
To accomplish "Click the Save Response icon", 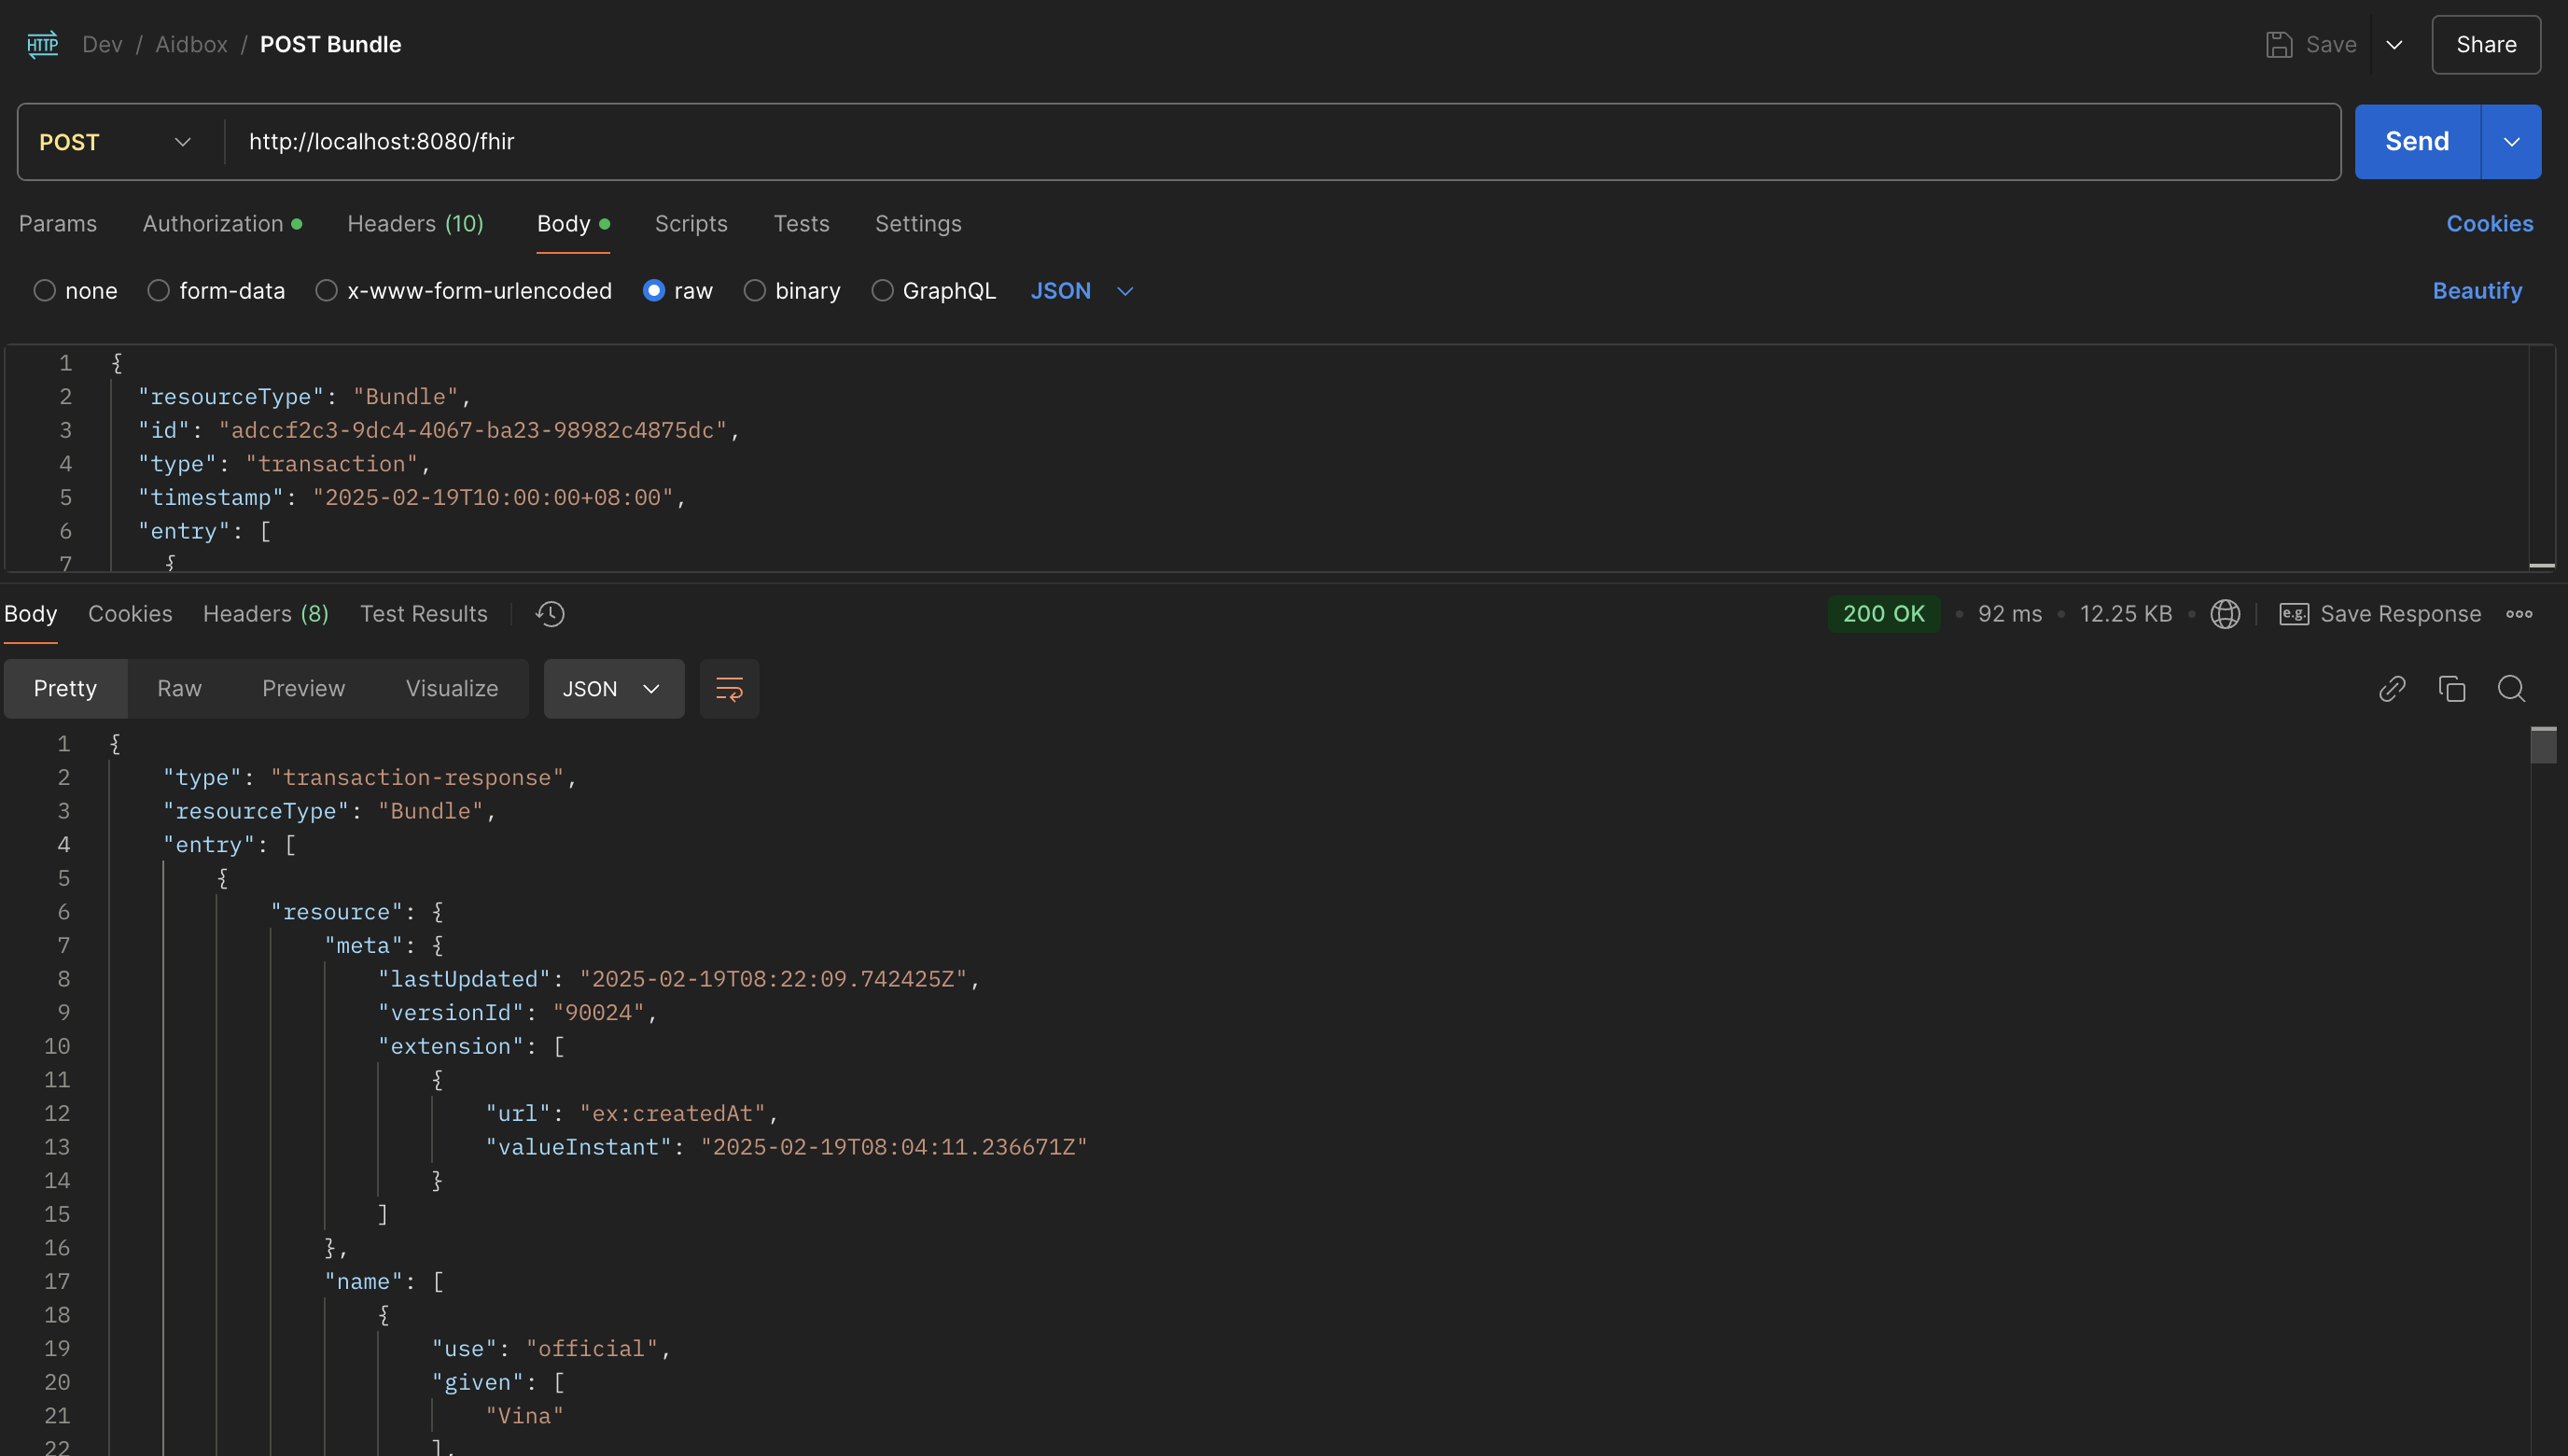I will 2293,614.
